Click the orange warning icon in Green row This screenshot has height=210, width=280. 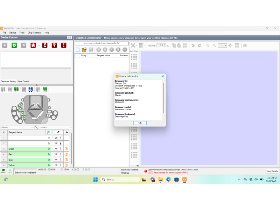point(66,149)
